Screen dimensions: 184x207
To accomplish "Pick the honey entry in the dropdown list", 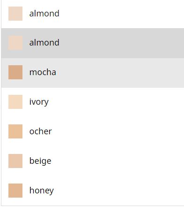I will point(93,191).
